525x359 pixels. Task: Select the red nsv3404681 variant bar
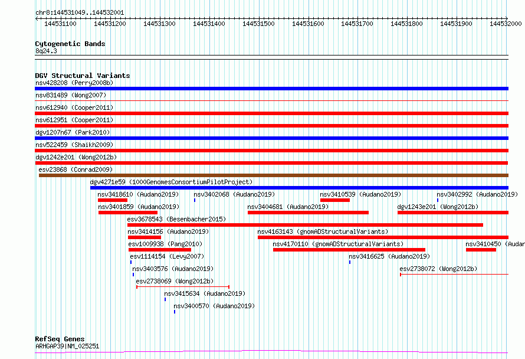(308, 213)
